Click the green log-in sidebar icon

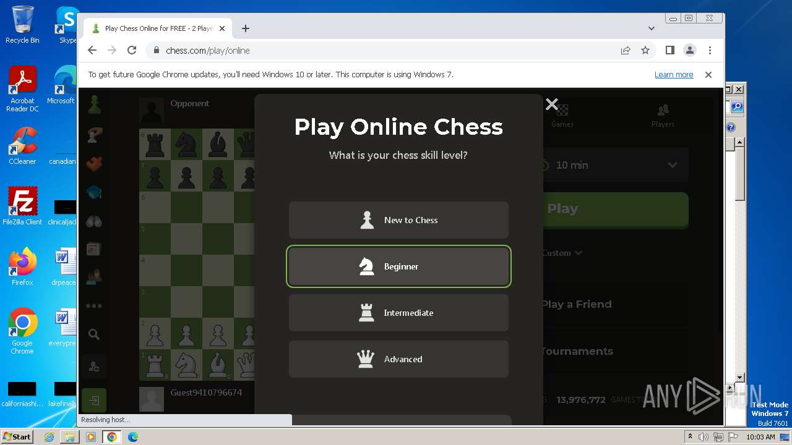94,401
